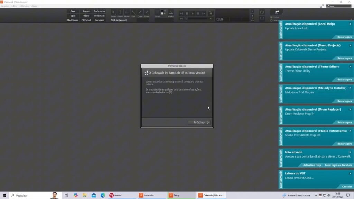Image resolution: width=354 pixels, height=199 pixels.
Task: Click the fullscreen expand arrows icon
Action: tap(322, 6)
